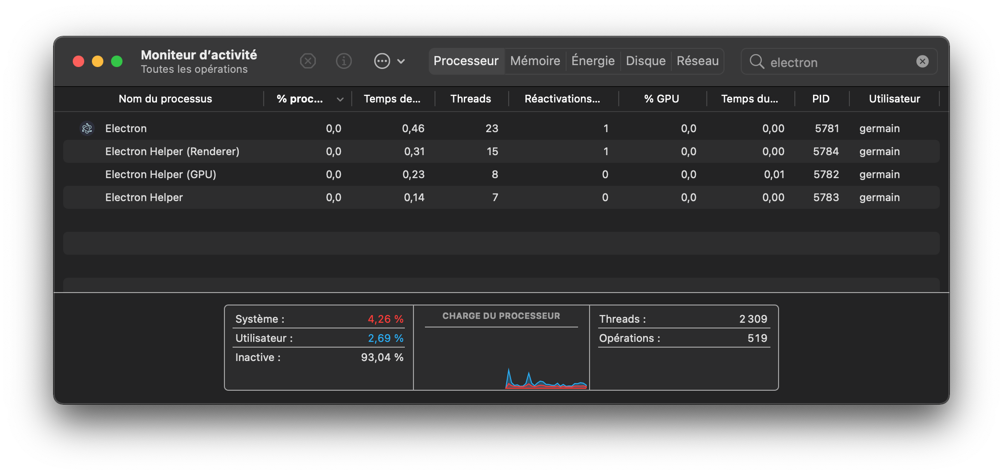
Task: Click CPU time 0,46 cell
Action: pyautogui.click(x=413, y=128)
